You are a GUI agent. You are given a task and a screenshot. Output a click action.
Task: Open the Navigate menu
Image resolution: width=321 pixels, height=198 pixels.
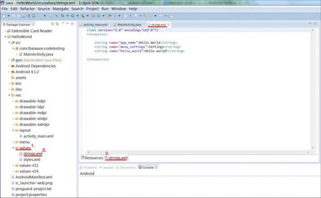click(x=61, y=9)
